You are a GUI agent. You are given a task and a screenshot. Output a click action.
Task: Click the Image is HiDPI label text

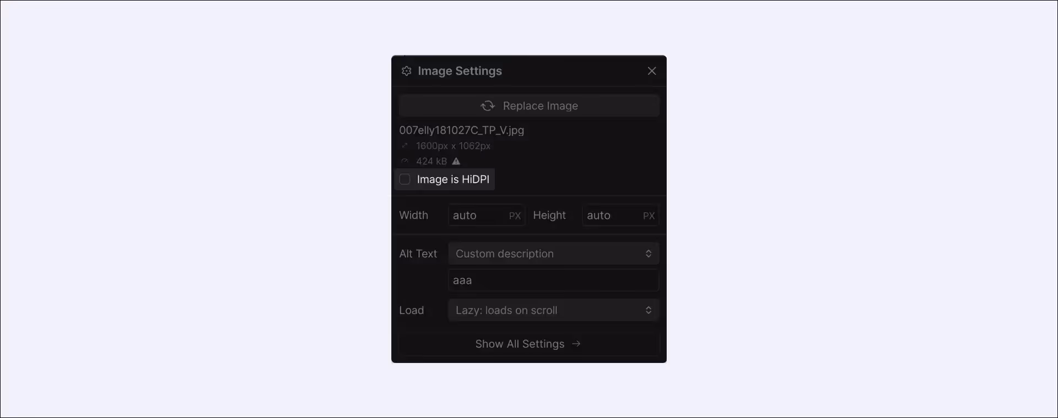tap(453, 179)
